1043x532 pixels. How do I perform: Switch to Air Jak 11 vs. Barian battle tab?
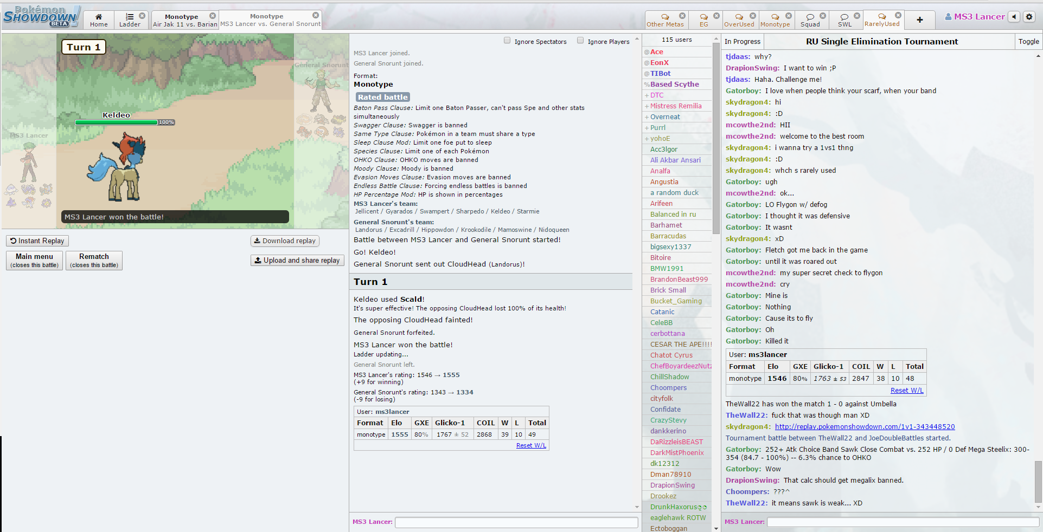point(184,20)
